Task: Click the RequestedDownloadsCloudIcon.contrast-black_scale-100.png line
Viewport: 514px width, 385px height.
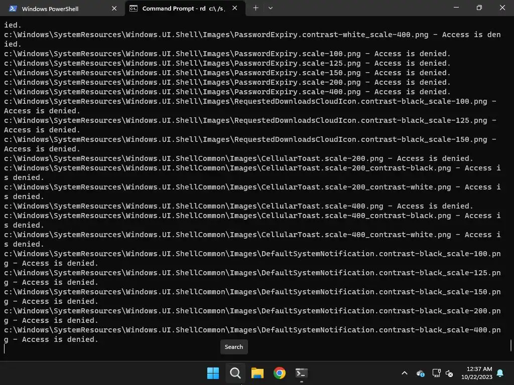Action: [250, 106]
